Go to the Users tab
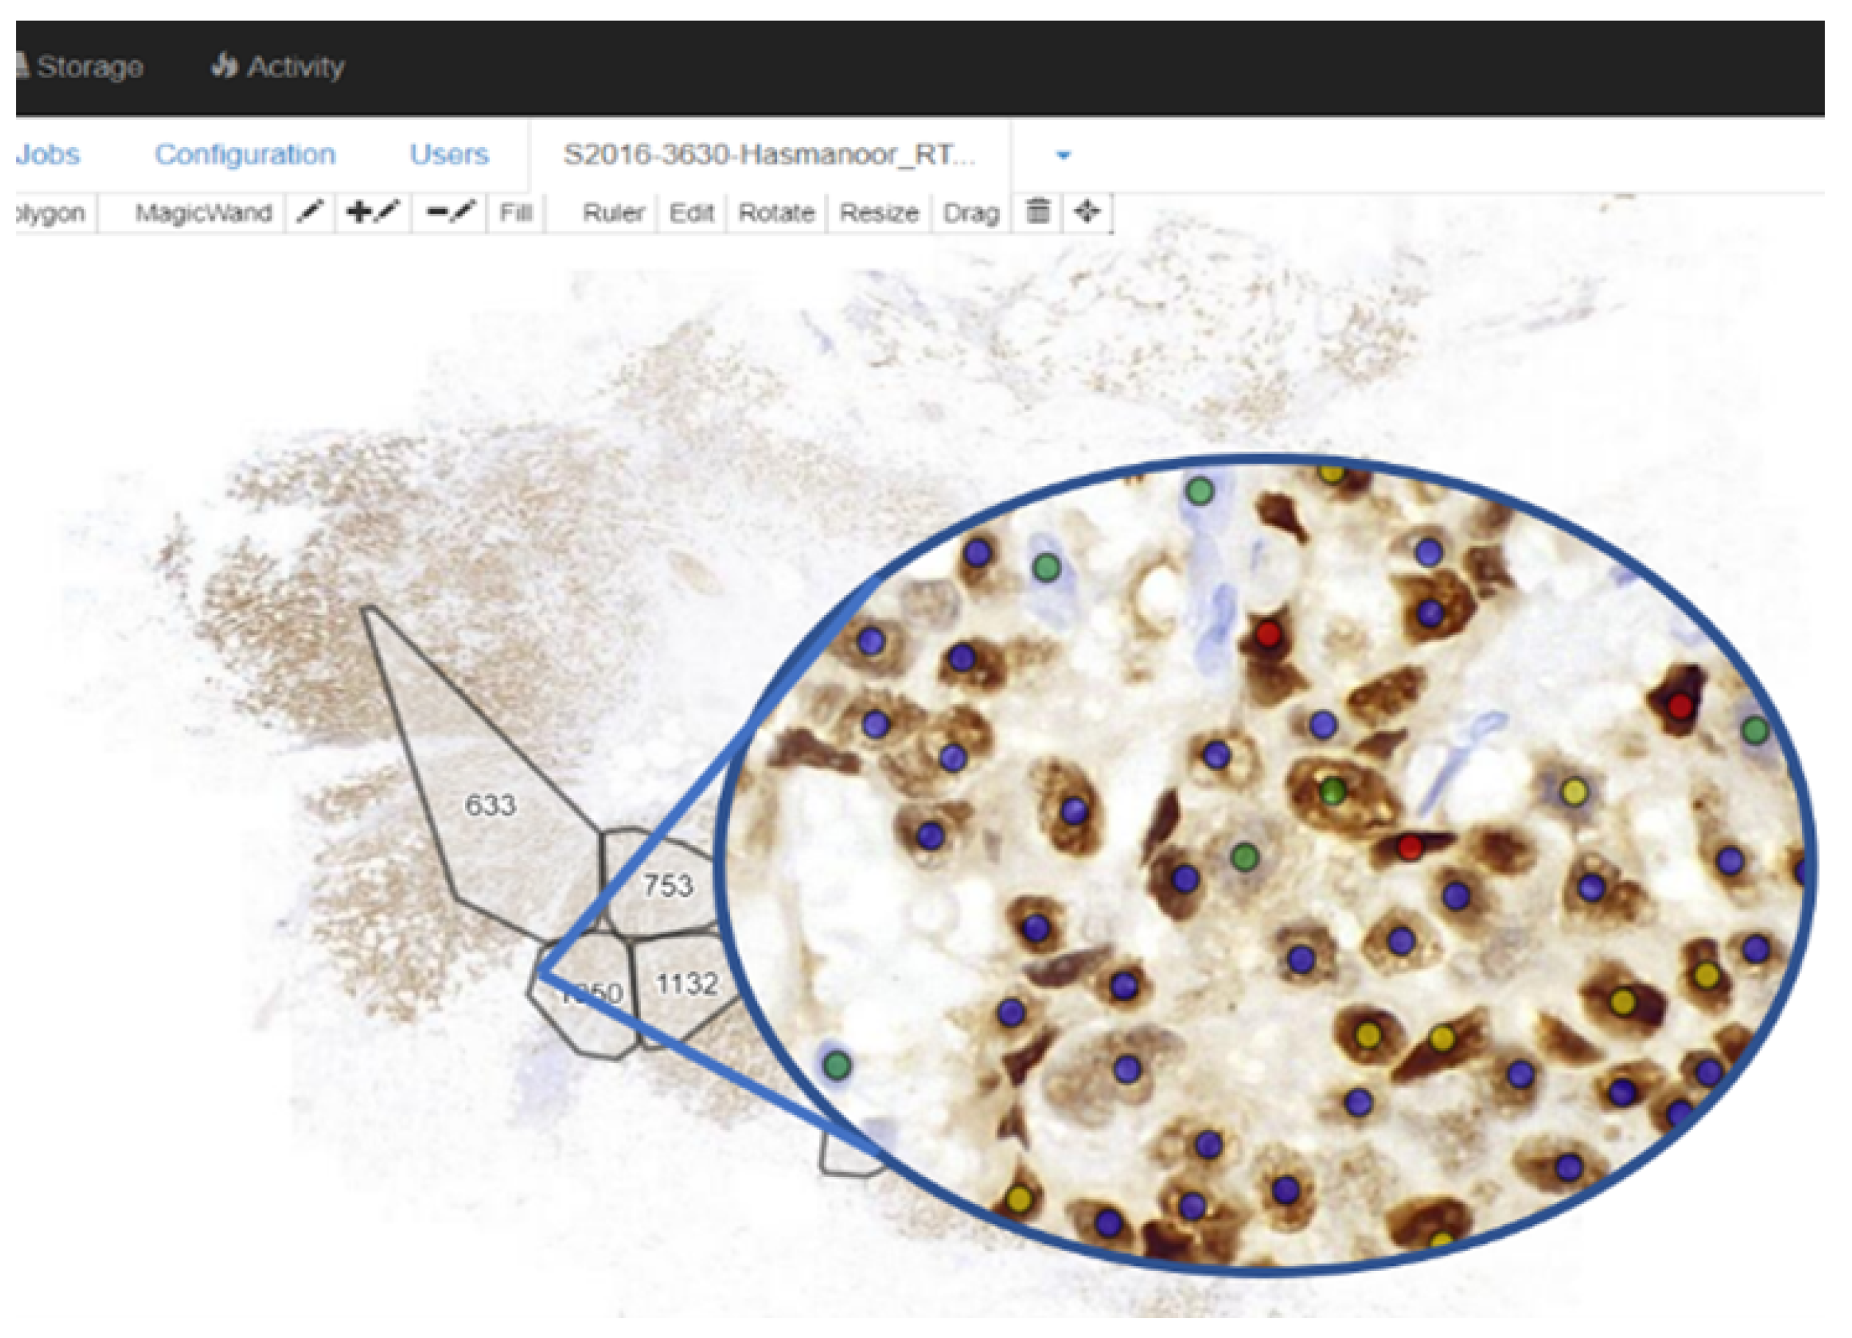 coord(449,154)
